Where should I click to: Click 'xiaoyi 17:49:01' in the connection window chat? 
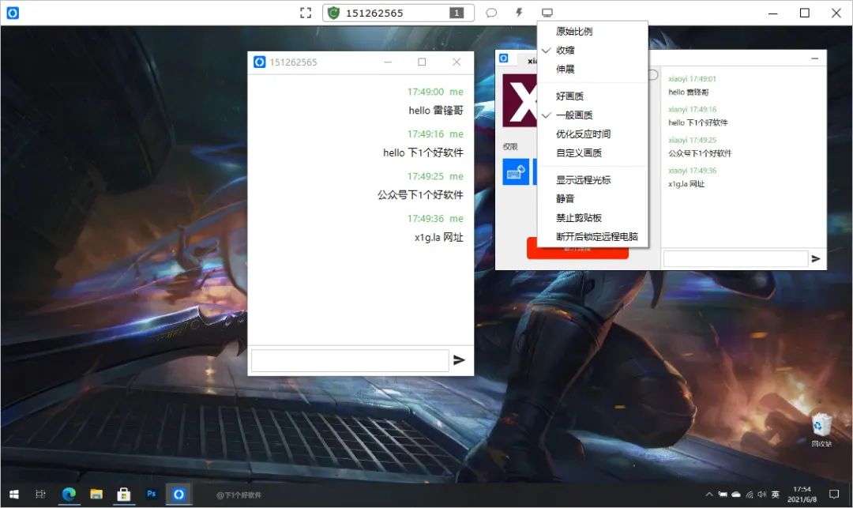[692, 79]
